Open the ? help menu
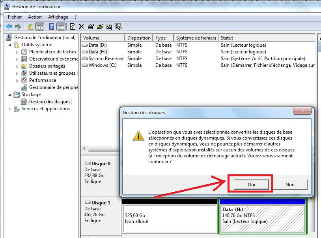Viewport: 321px width, 238px height. click(x=76, y=17)
